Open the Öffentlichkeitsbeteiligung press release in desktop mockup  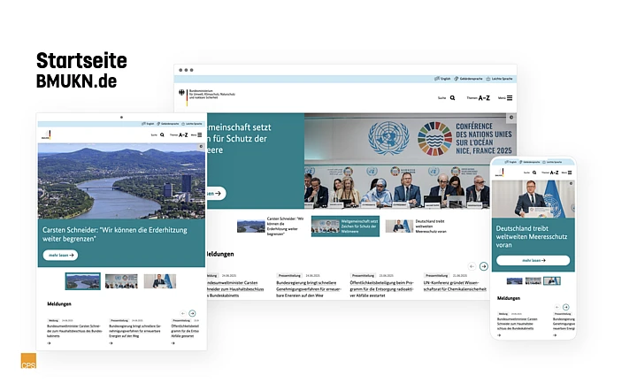(382, 288)
